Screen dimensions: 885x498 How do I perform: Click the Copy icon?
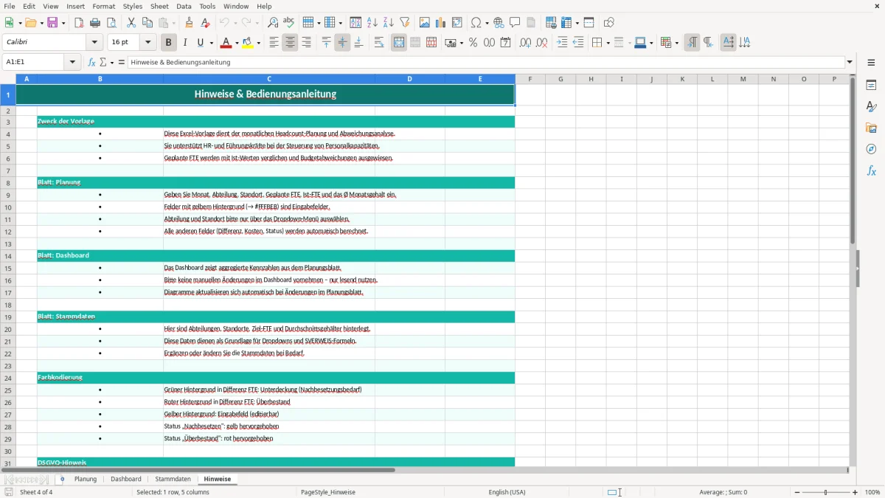click(147, 23)
